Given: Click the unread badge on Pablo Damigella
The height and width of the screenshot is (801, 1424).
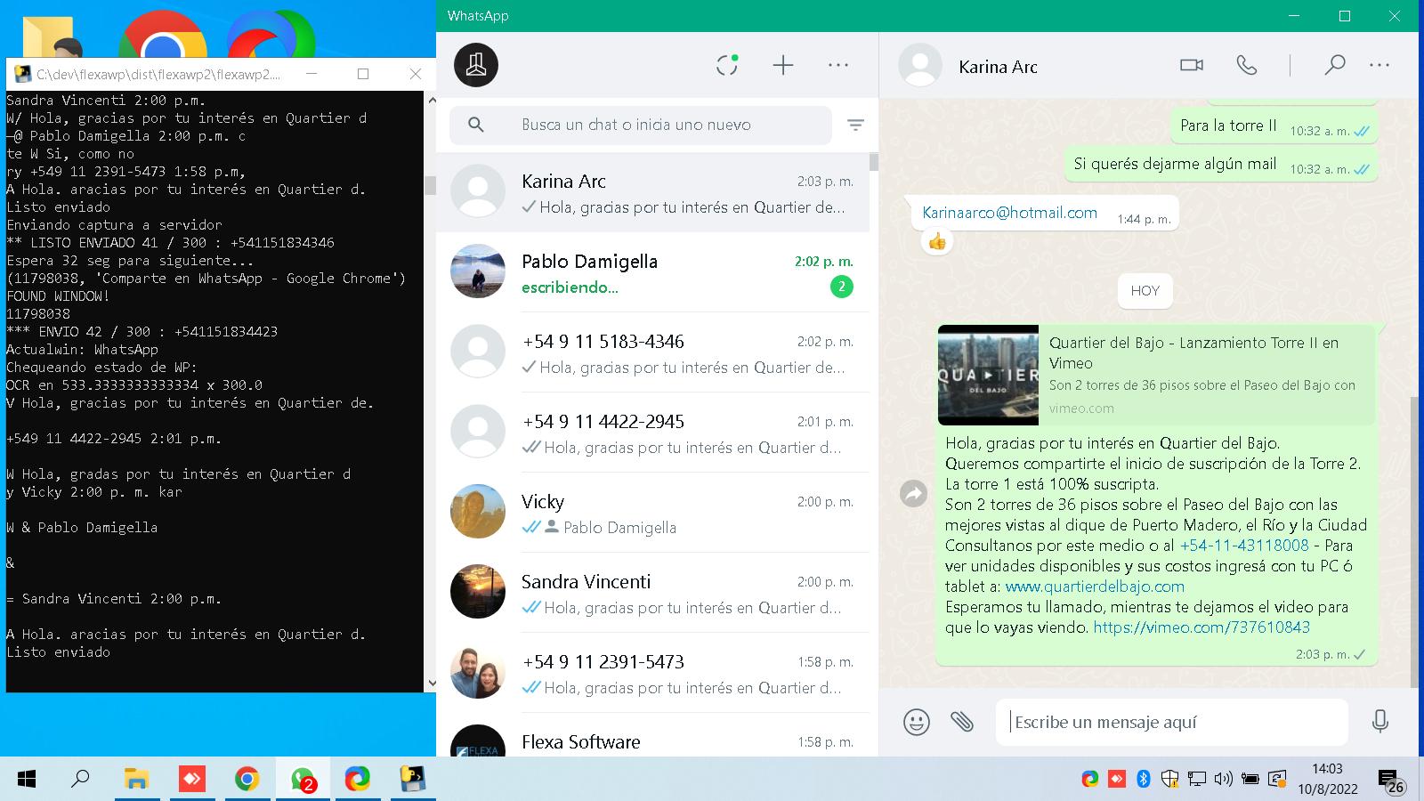Looking at the screenshot, I should [841, 287].
